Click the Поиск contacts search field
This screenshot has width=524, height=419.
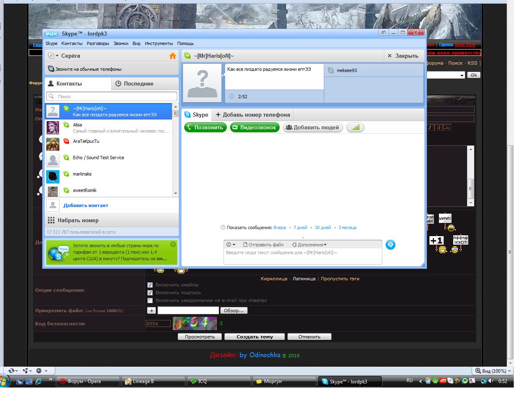point(112,96)
